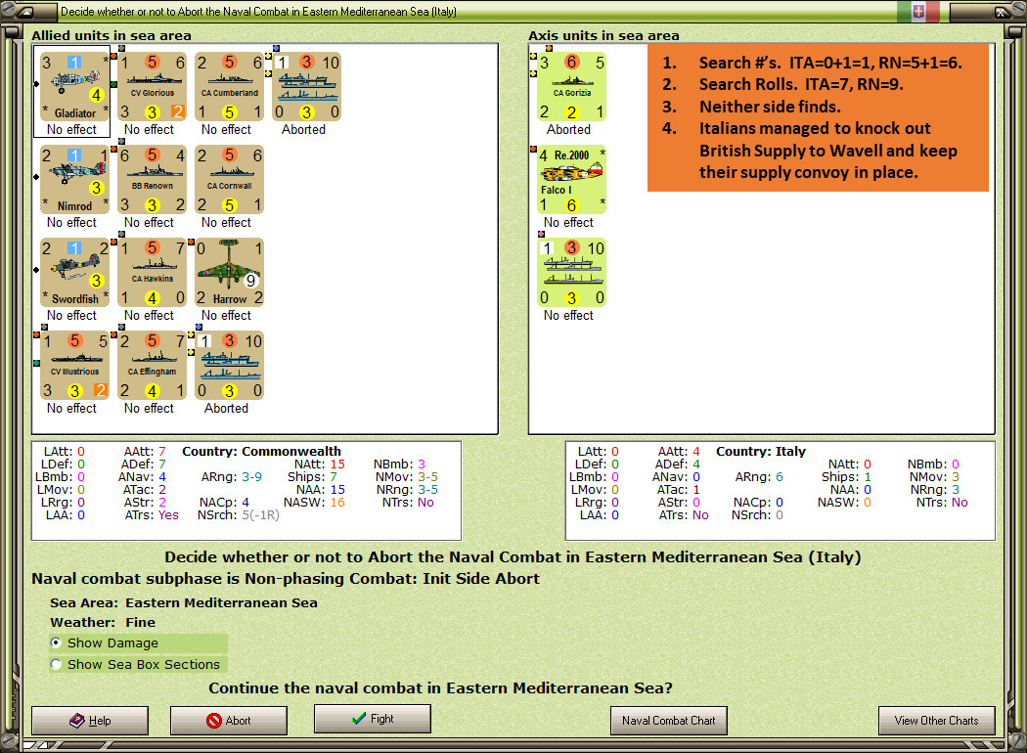1027x753 pixels.
Task: Click the Italy 'NTrs: No' value
Action: (942, 503)
